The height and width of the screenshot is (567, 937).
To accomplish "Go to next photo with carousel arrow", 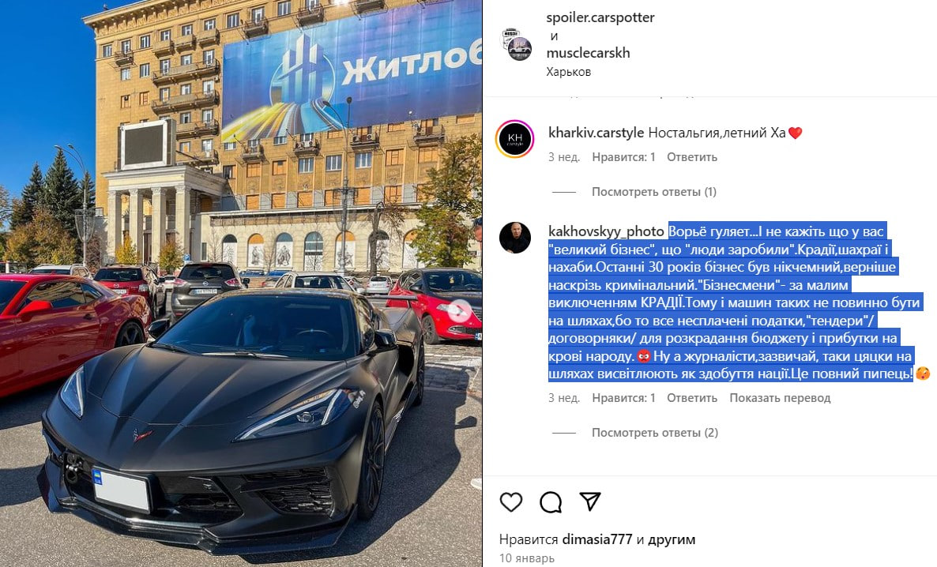I will pos(460,310).
